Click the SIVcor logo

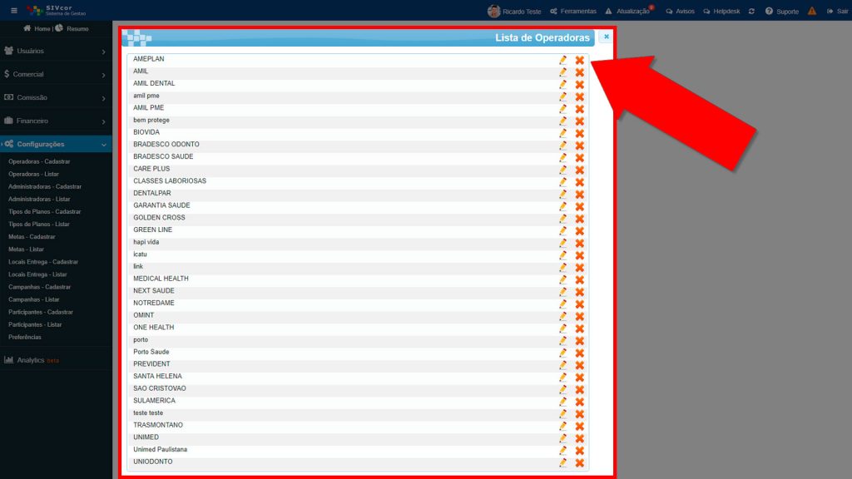click(x=57, y=10)
